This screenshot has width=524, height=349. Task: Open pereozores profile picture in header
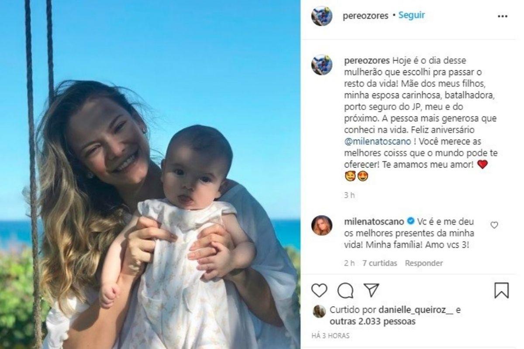click(322, 16)
